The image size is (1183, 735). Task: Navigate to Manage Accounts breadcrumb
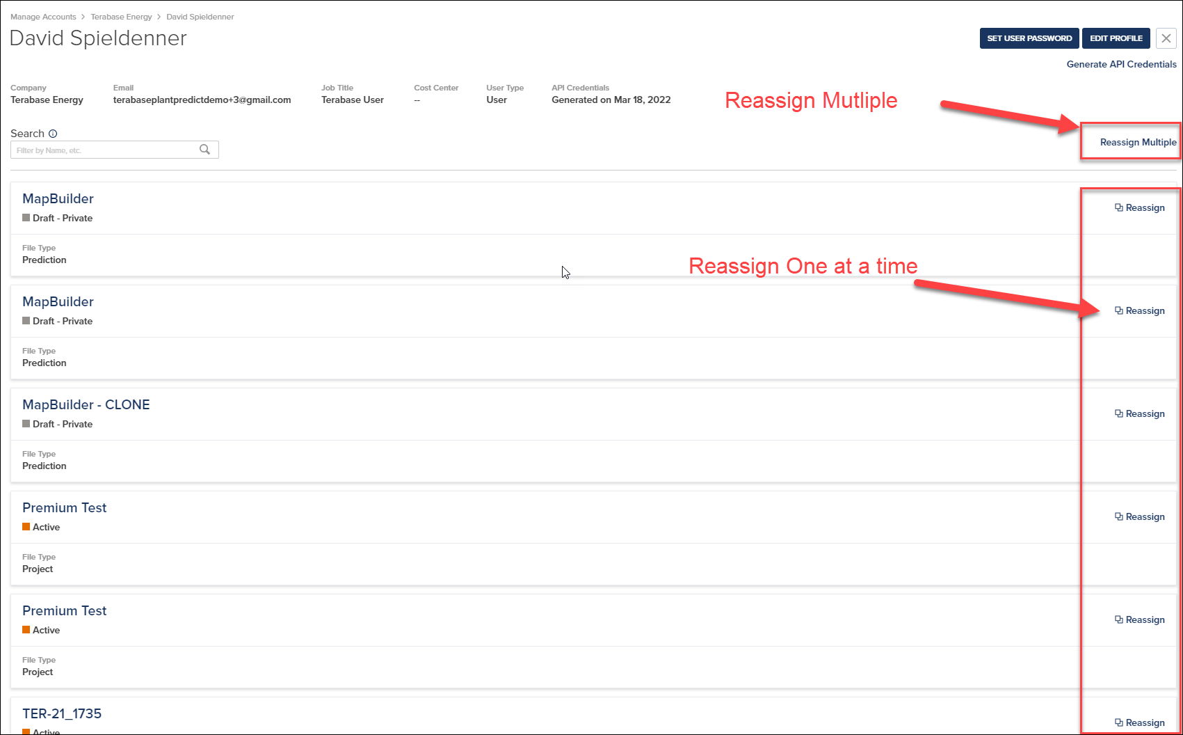[43, 17]
